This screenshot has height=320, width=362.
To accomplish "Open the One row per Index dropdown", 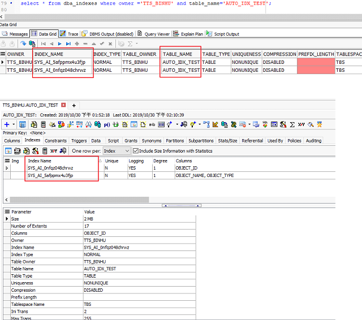I will tap(117, 151).
